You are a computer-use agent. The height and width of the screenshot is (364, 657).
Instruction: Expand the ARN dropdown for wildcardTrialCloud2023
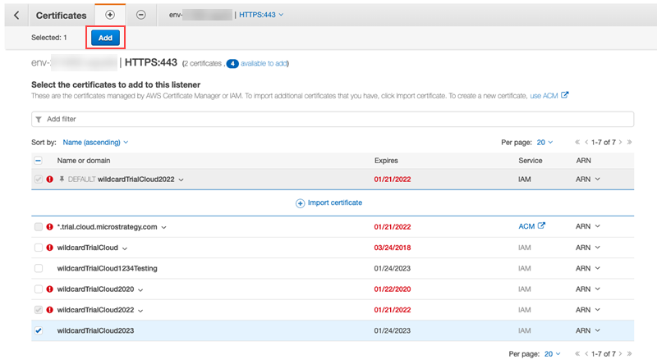pos(588,331)
